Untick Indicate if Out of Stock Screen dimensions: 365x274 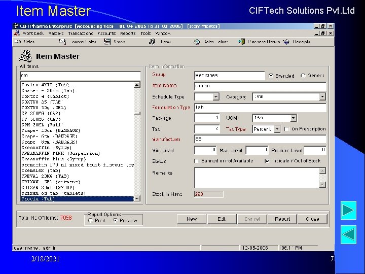[267, 161]
